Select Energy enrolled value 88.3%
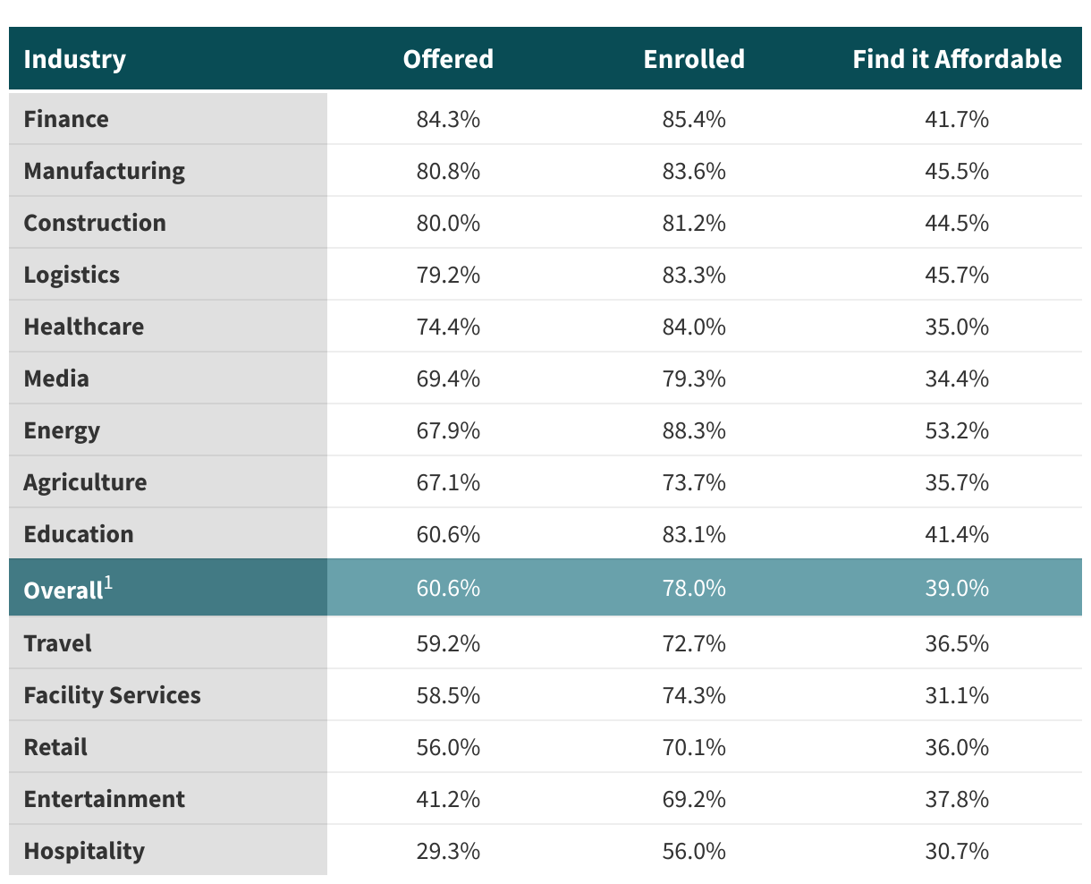 [x=694, y=430]
